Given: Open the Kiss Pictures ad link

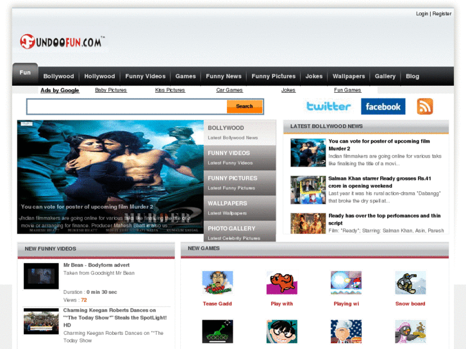Looking at the screenshot, I should (x=170, y=90).
